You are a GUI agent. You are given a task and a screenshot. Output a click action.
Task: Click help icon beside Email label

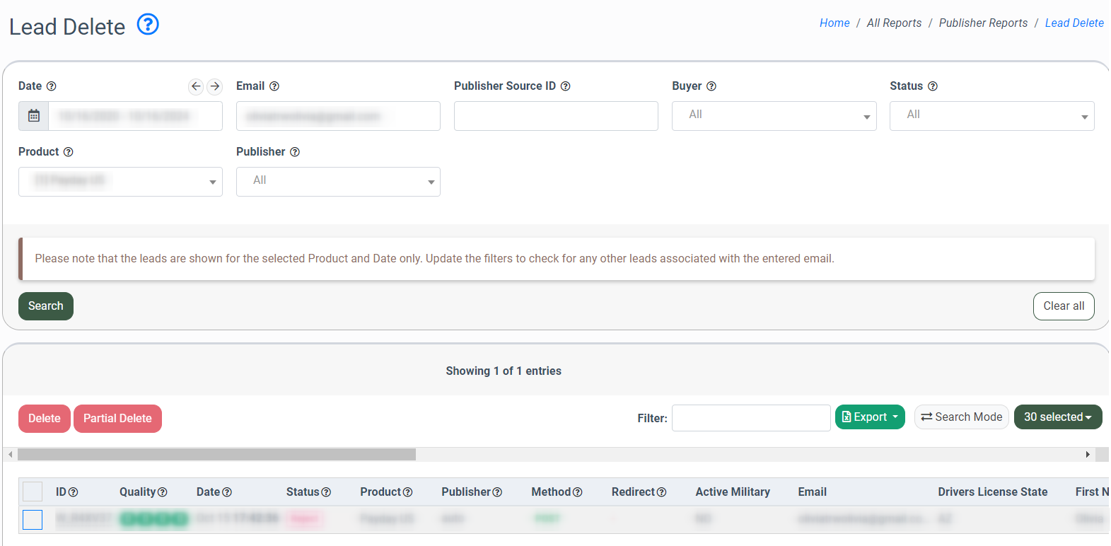click(274, 86)
